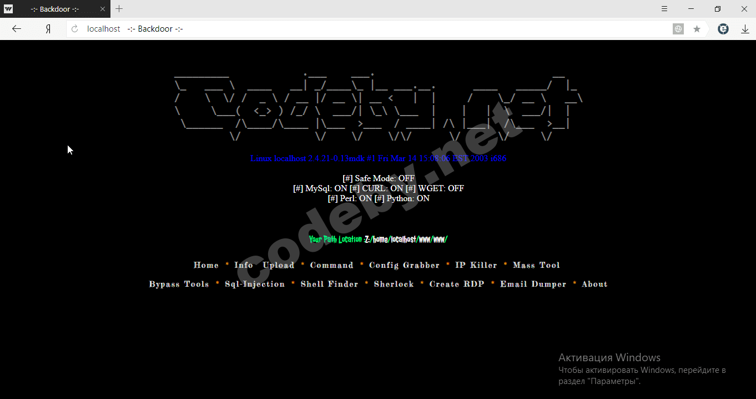Open the downloads arrow icon
The image size is (756, 399).
pos(745,29)
